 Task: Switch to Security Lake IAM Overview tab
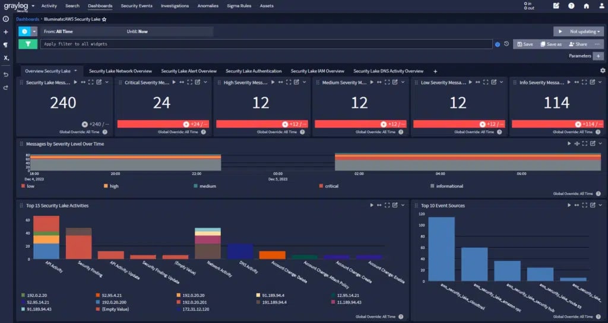[x=318, y=71]
